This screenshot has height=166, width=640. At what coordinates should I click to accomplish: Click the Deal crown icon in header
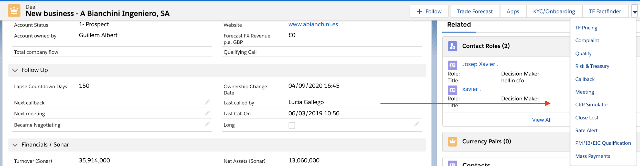pyautogui.click(x=14, y=10)
